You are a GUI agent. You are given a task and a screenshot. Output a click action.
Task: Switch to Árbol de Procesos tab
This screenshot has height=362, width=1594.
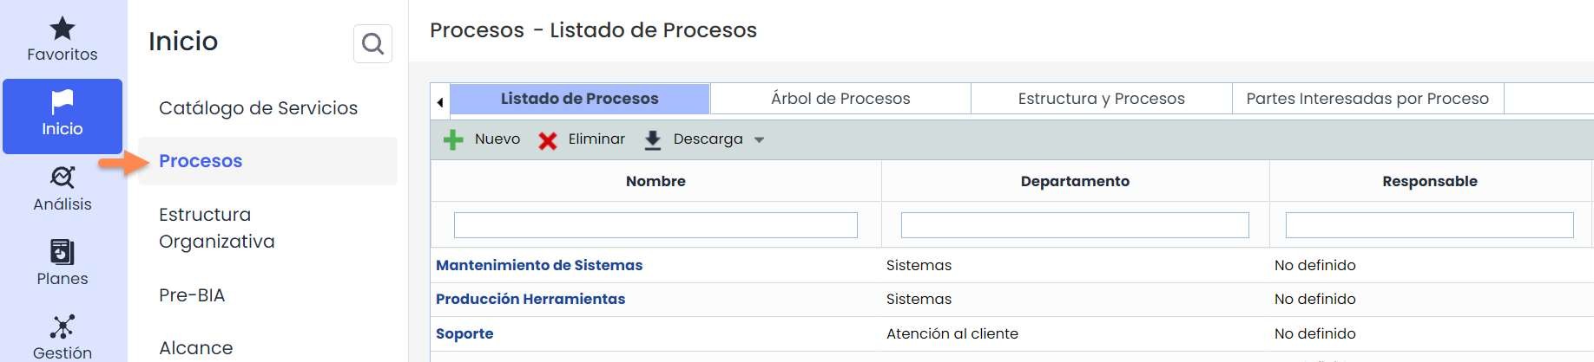[x=840, y=99]
